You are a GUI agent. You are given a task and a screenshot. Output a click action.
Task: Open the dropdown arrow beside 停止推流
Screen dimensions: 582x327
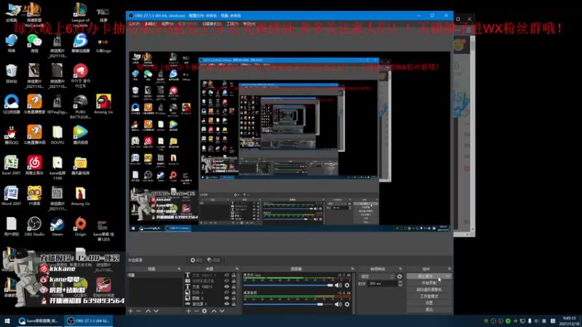point(448,276)
